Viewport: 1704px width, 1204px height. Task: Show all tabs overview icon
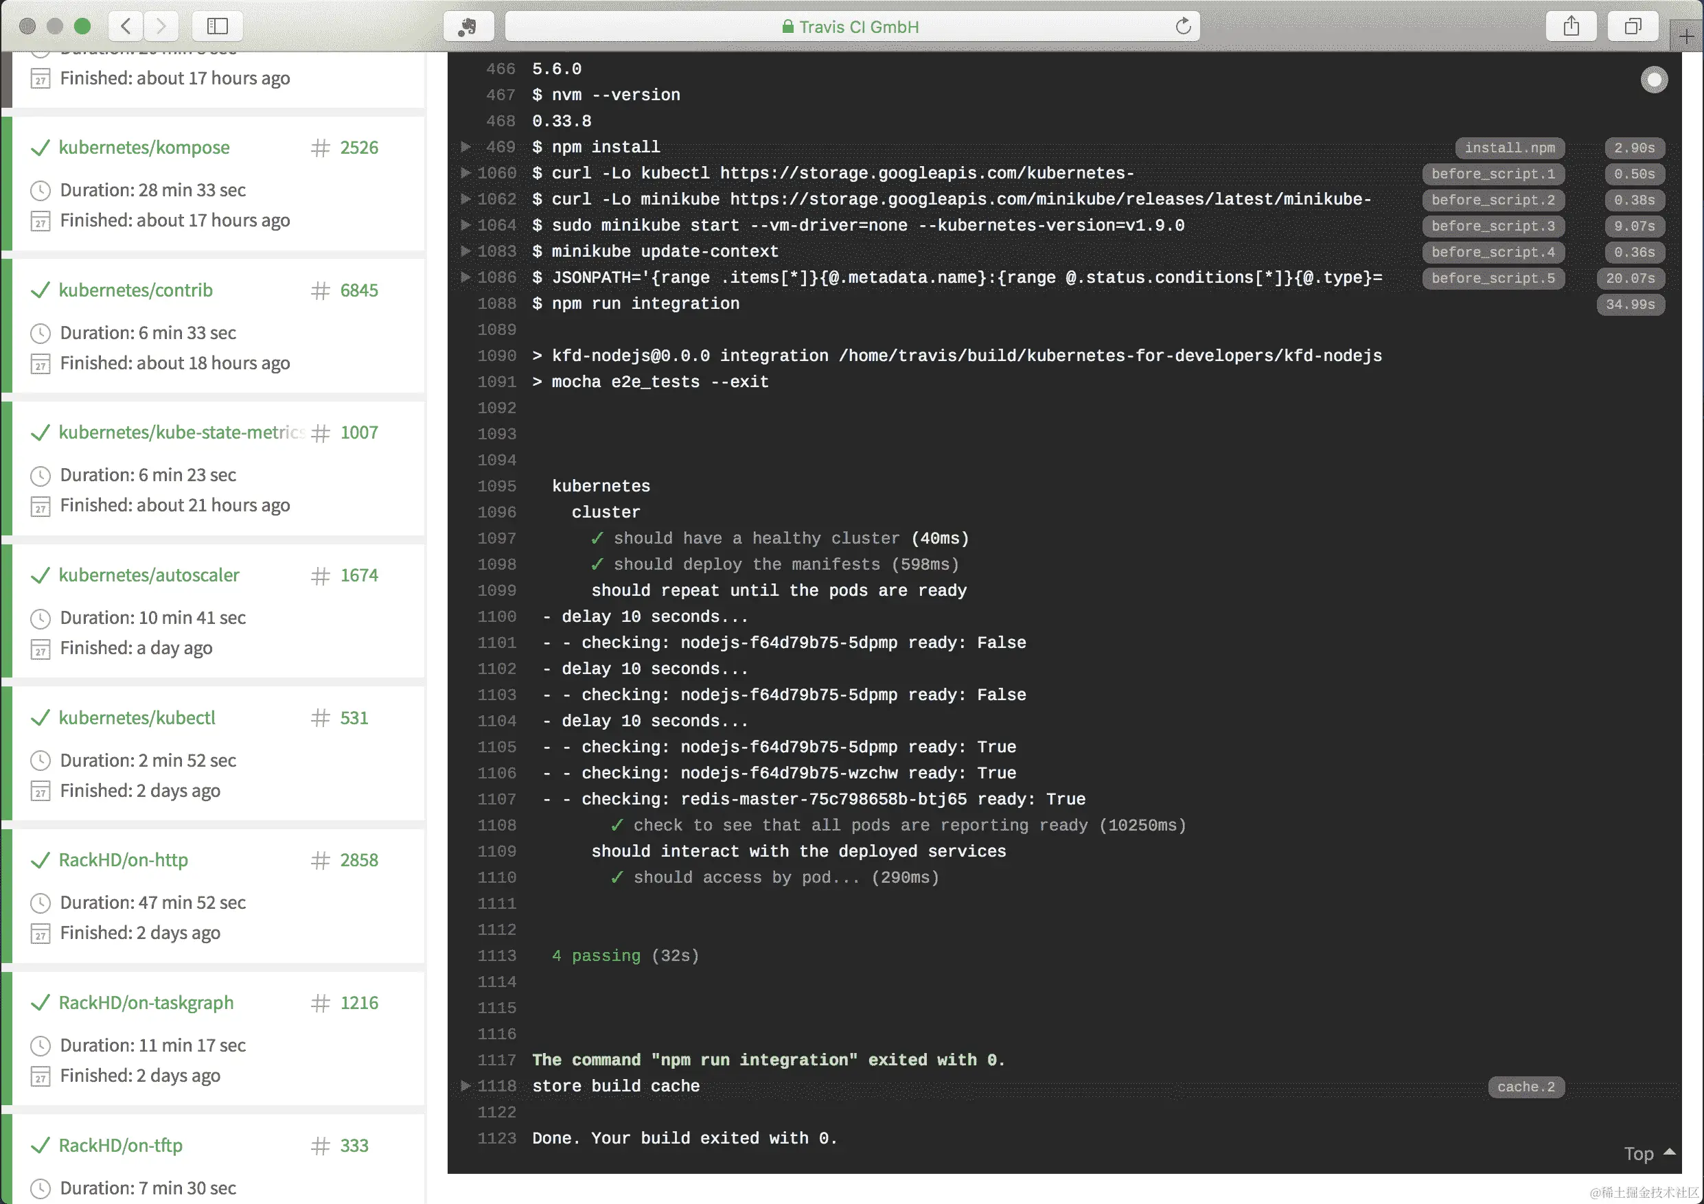click(x=1632, y=27)
